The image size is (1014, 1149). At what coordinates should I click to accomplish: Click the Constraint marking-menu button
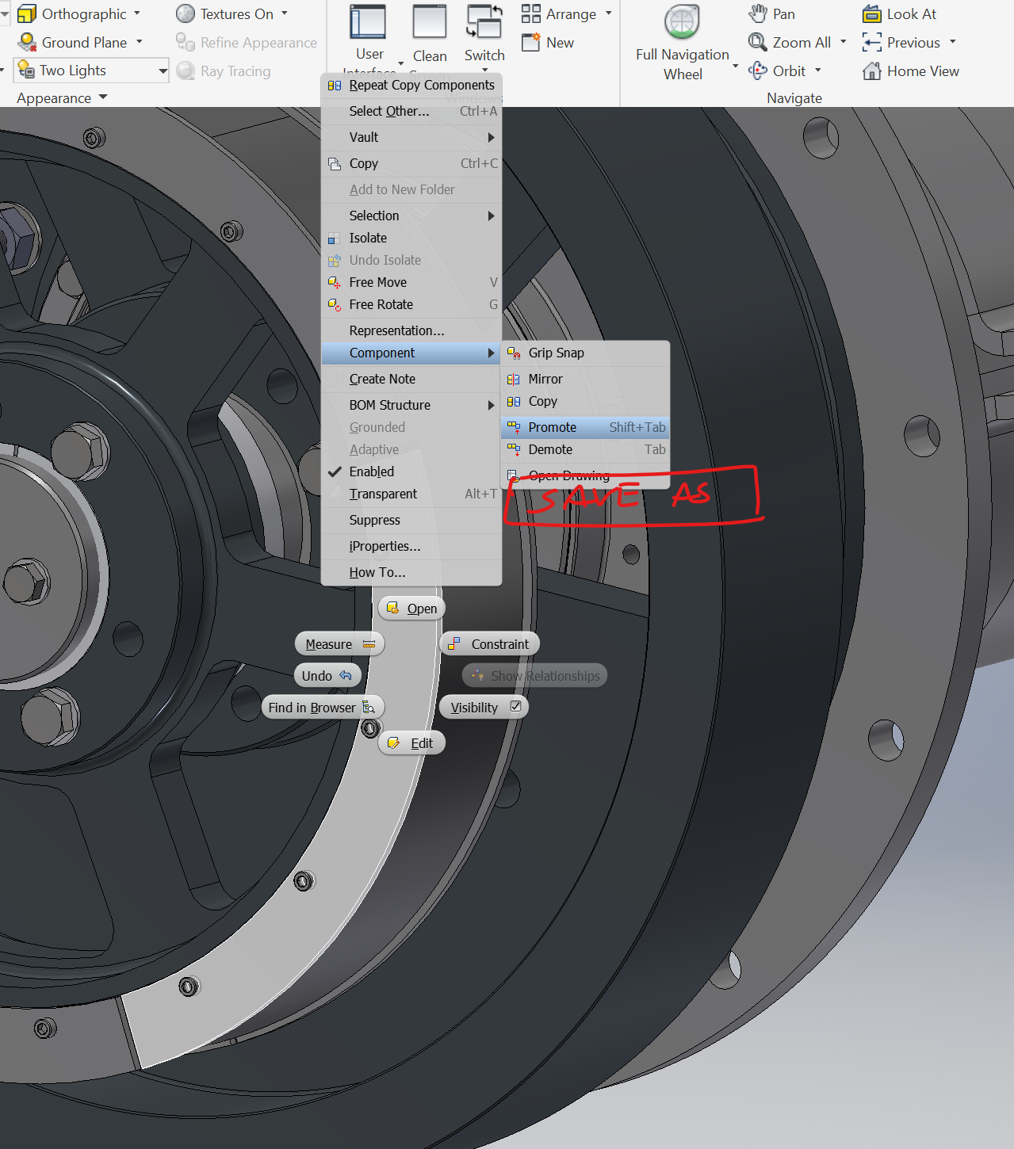click(490, 643)
